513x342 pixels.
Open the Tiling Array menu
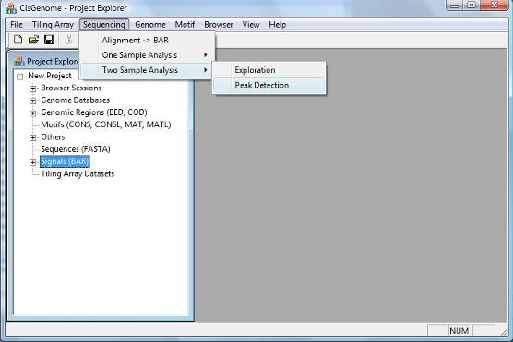[53, 25]
